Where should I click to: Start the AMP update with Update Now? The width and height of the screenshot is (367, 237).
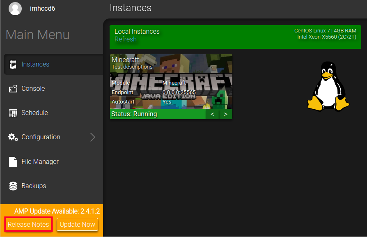(x=77, y=224)
